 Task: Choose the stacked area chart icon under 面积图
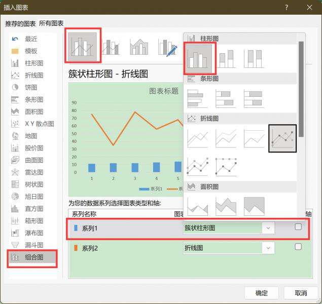(x=226, y=206)
